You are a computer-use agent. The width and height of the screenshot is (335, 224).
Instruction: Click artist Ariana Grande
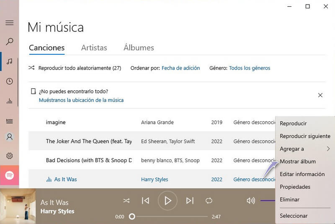tap(157, 122)
